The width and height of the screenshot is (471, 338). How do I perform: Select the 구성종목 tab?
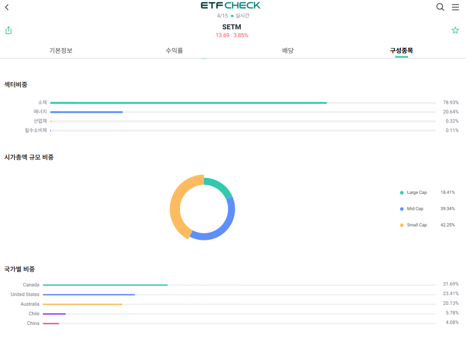pyautogui.click(x=401, y=50)
